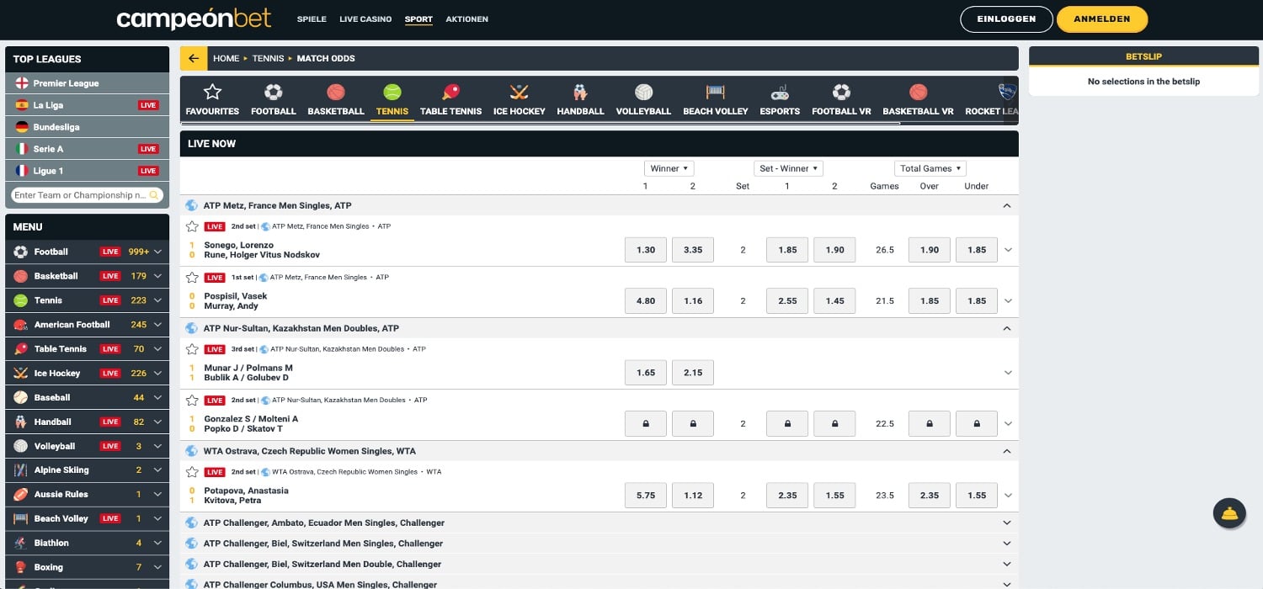
Task: Collapse the WTA Ostrava Women Singles section
Action: pos(1006,451)
